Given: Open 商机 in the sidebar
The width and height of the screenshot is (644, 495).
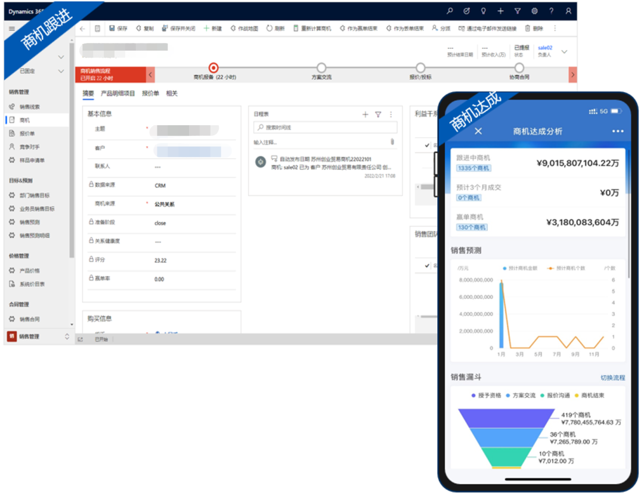Looking at the screenshot, I should [x=36, y=120].
